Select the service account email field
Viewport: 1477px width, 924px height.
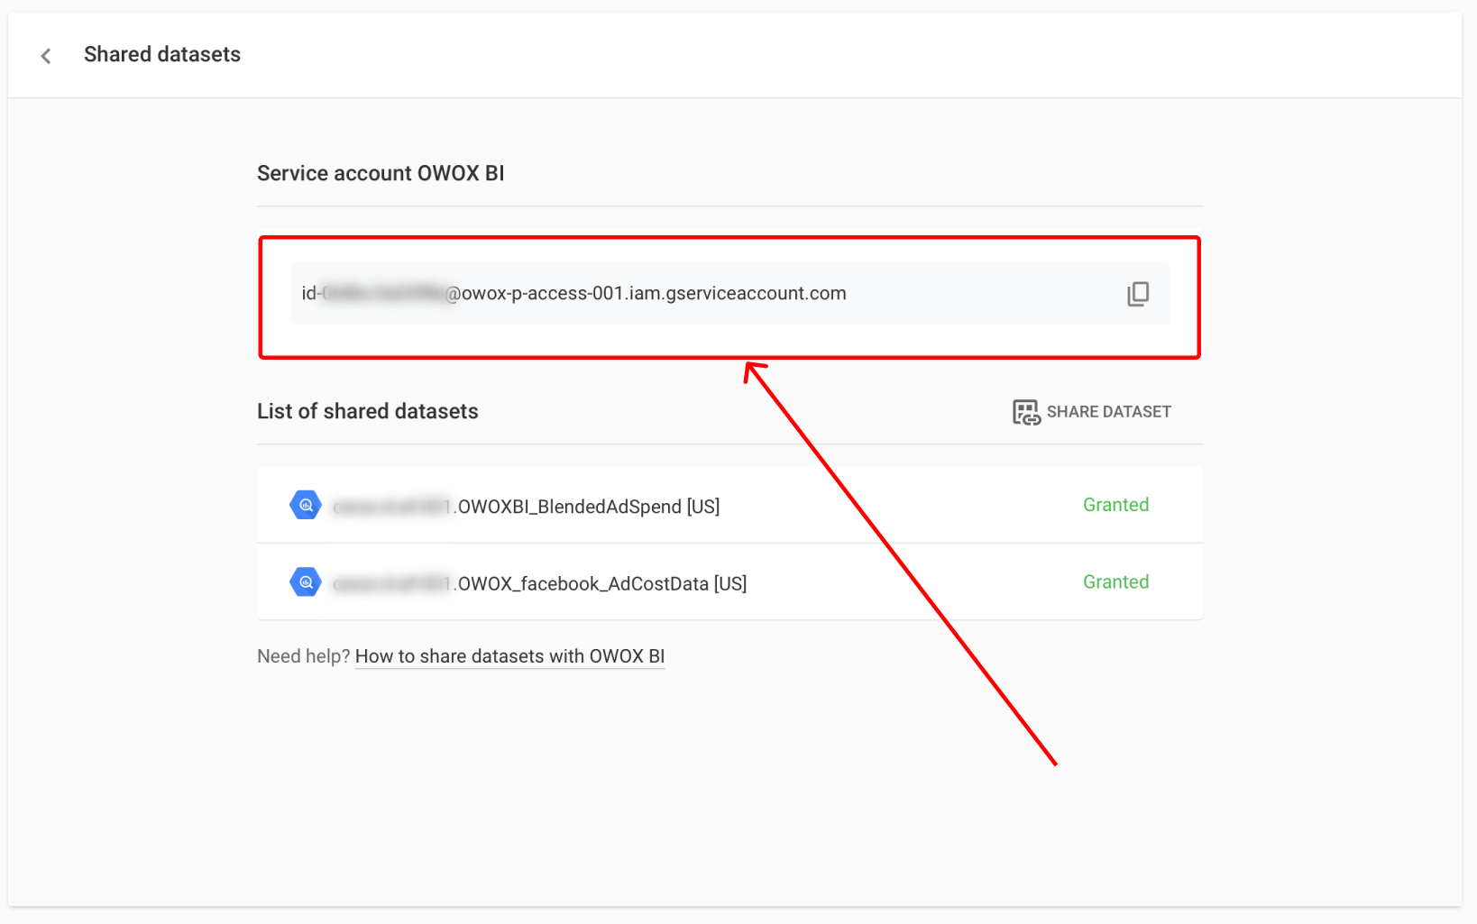pos(729,294)
